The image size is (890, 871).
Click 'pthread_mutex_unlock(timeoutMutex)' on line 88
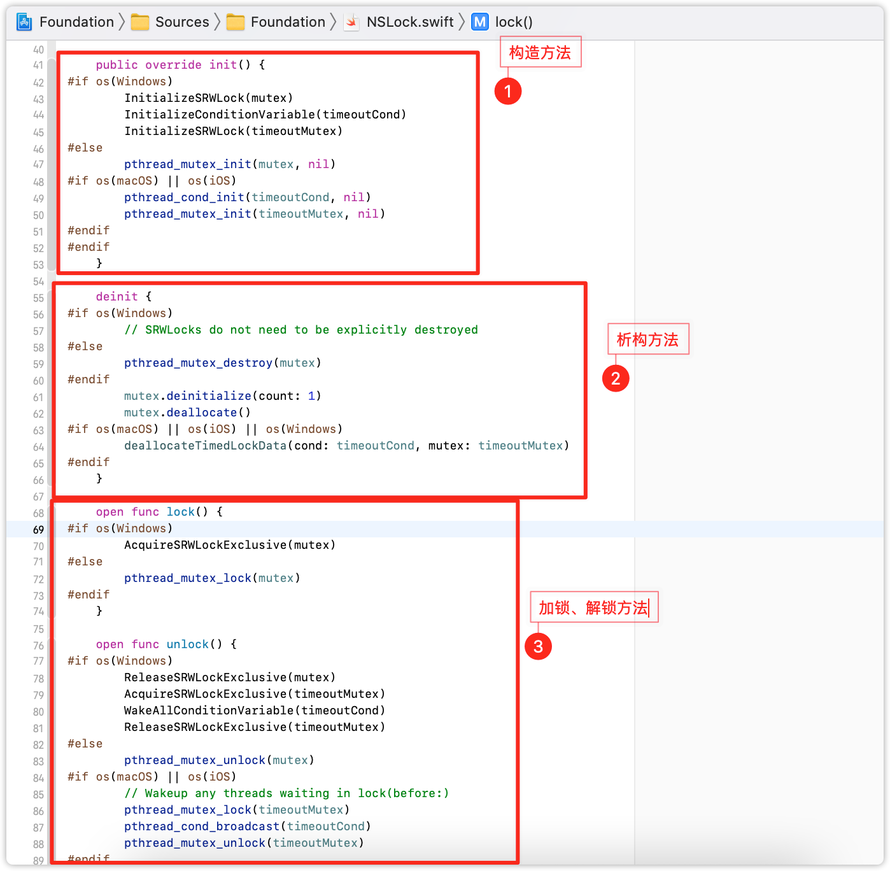pyautogui.click(x=244, y=843)
